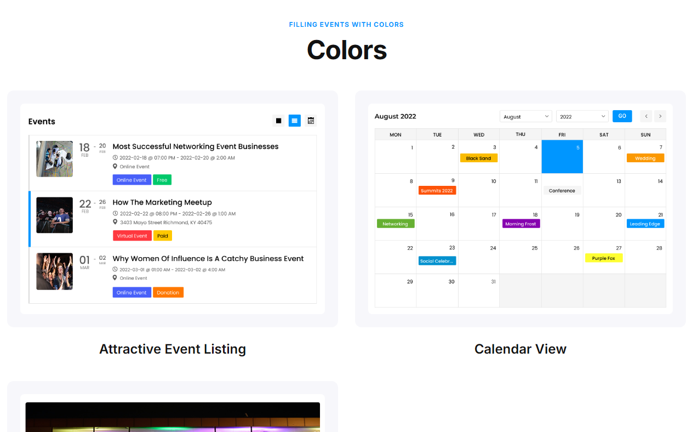698x432 pixels.
Task: Open the Social Celebr... event on August 23
Action: (x=437, y=261)
